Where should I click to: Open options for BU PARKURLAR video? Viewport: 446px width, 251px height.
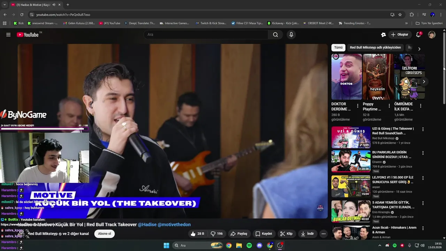point(423,153)
